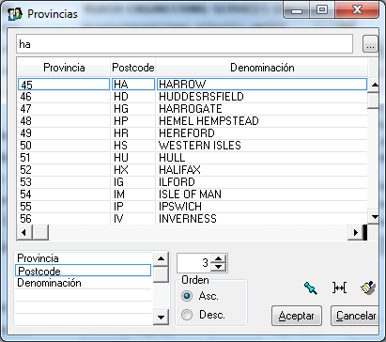Close the Provincias window
This screenshot has height=342, width=386.
click(x=357, y=10)
